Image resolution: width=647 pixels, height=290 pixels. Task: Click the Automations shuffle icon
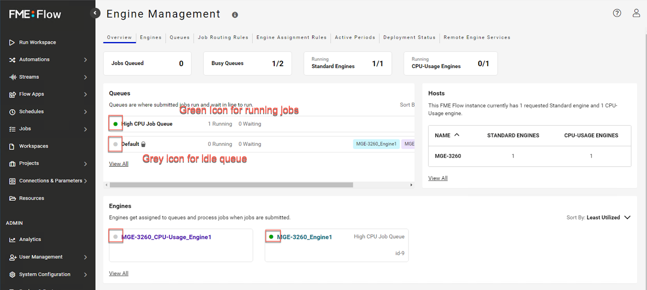click(x=12, y=60)
